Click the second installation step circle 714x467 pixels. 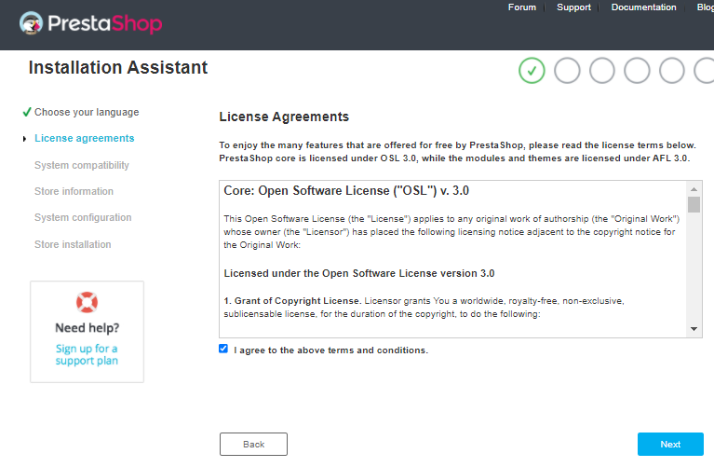point(567,71)
